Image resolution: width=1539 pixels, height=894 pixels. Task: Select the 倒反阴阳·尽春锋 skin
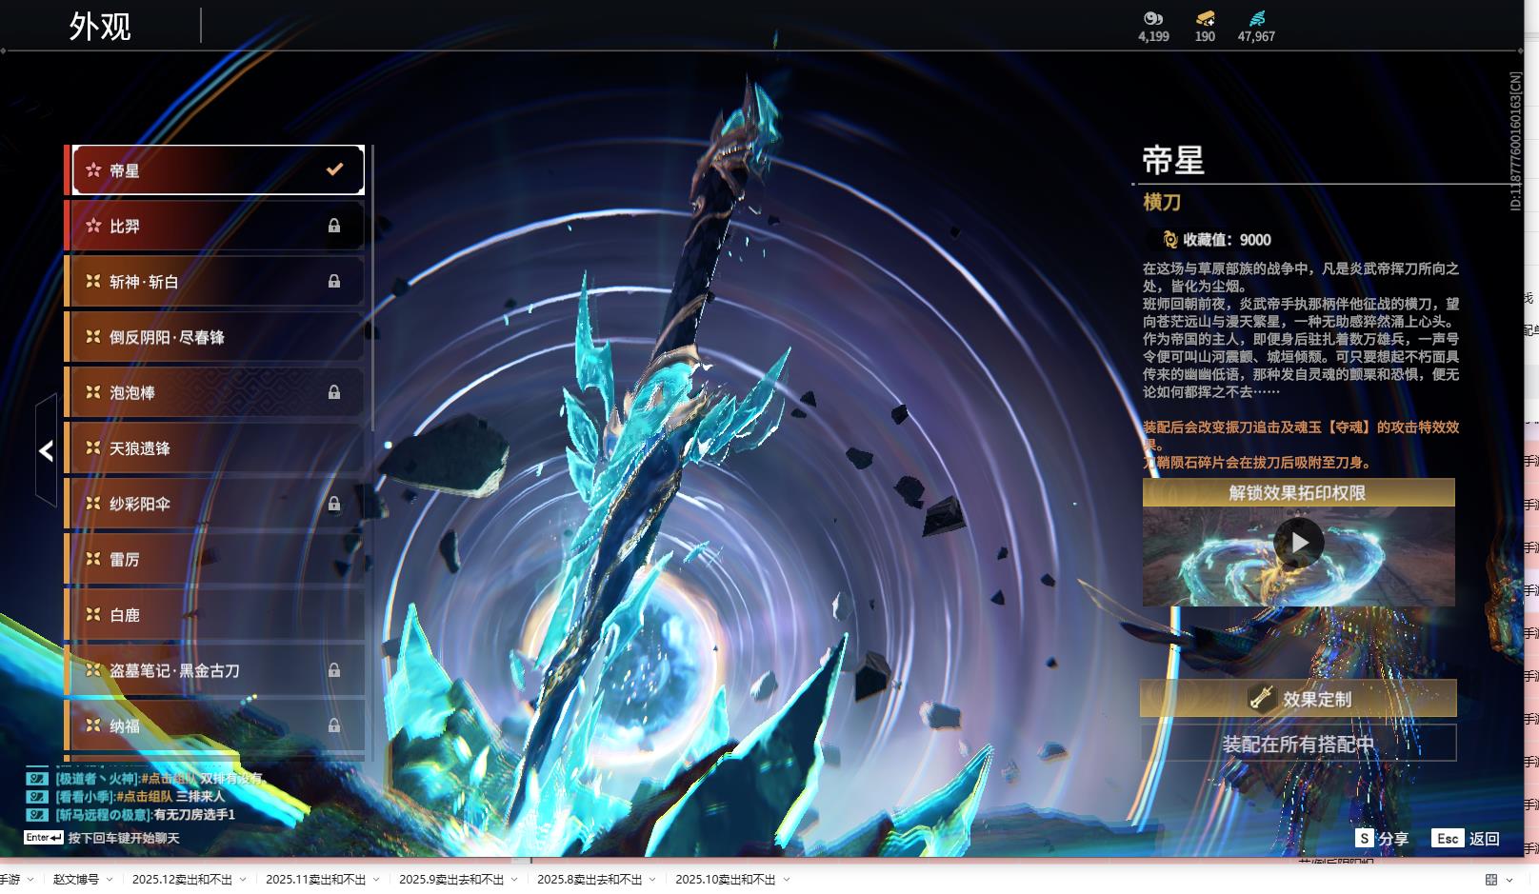pyautogui.click(x=215, y=337)
